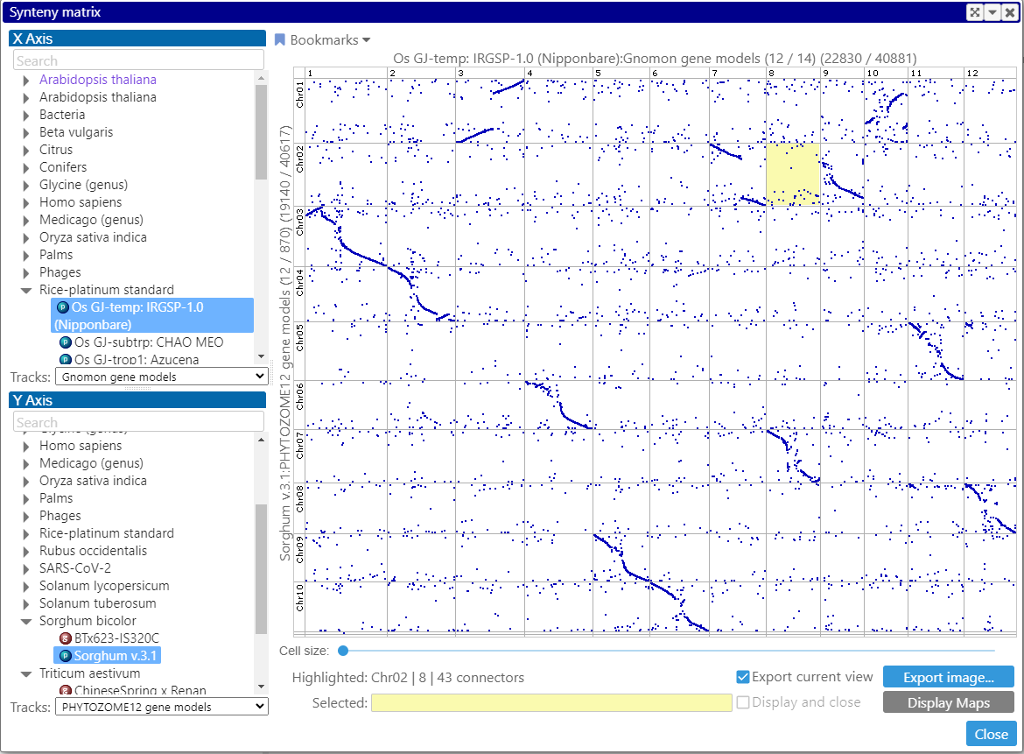1024x754 pixels.
Task: Click the X Axis tree scrollbar thumb
Action: tap(261, 130)
